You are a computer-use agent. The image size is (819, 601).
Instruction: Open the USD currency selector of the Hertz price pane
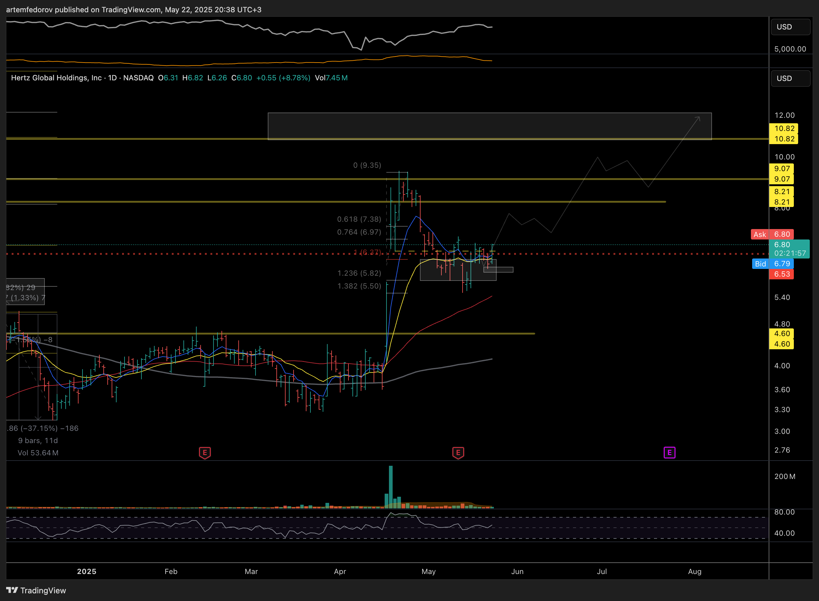[790, 78]
